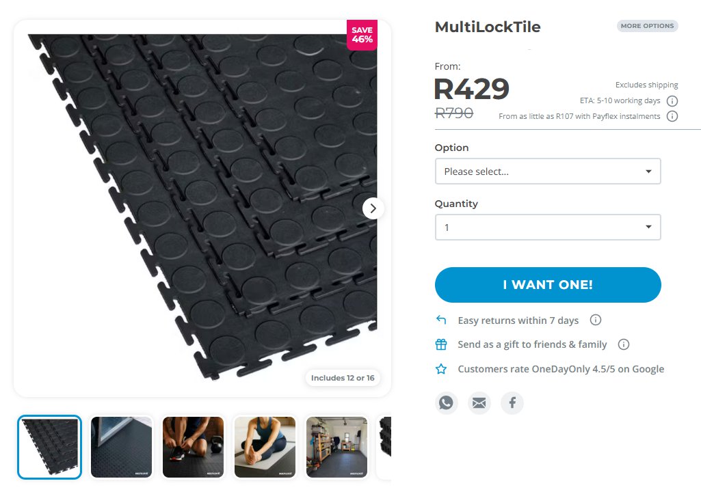This screenshot has width=701, height=494.
Task: Select the first tile mat thumbnail
Action: (50, 447)
